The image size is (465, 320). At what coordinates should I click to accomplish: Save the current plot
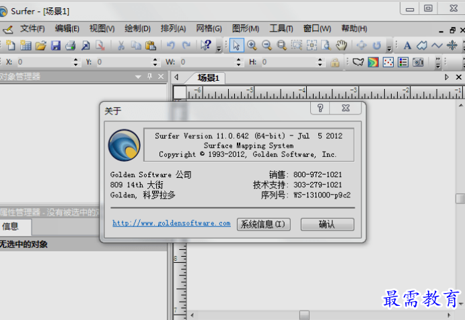point(56,45)
